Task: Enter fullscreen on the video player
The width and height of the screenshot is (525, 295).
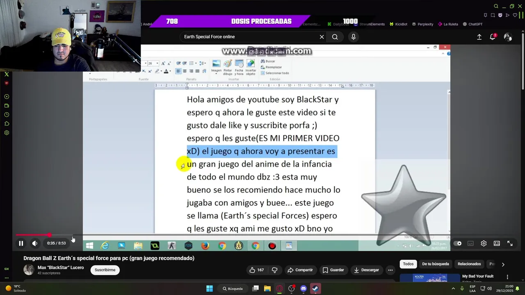Action: (x=510, y=243)
